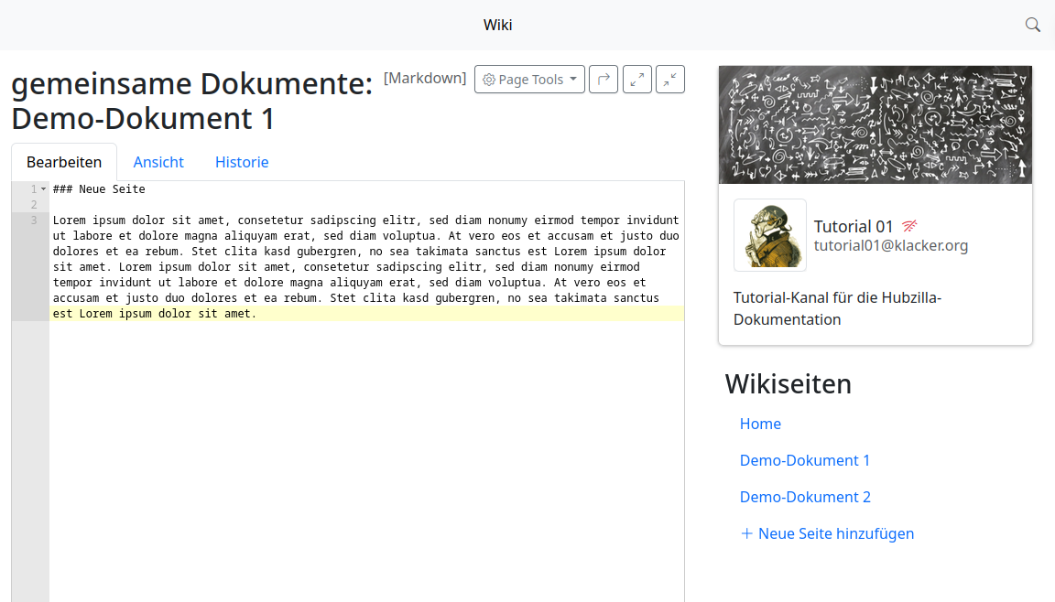The width and height of the screenshot is (1055, 602).
Task: Click the Tutorial 01 avatar image
Action: [x=770, y=235]
